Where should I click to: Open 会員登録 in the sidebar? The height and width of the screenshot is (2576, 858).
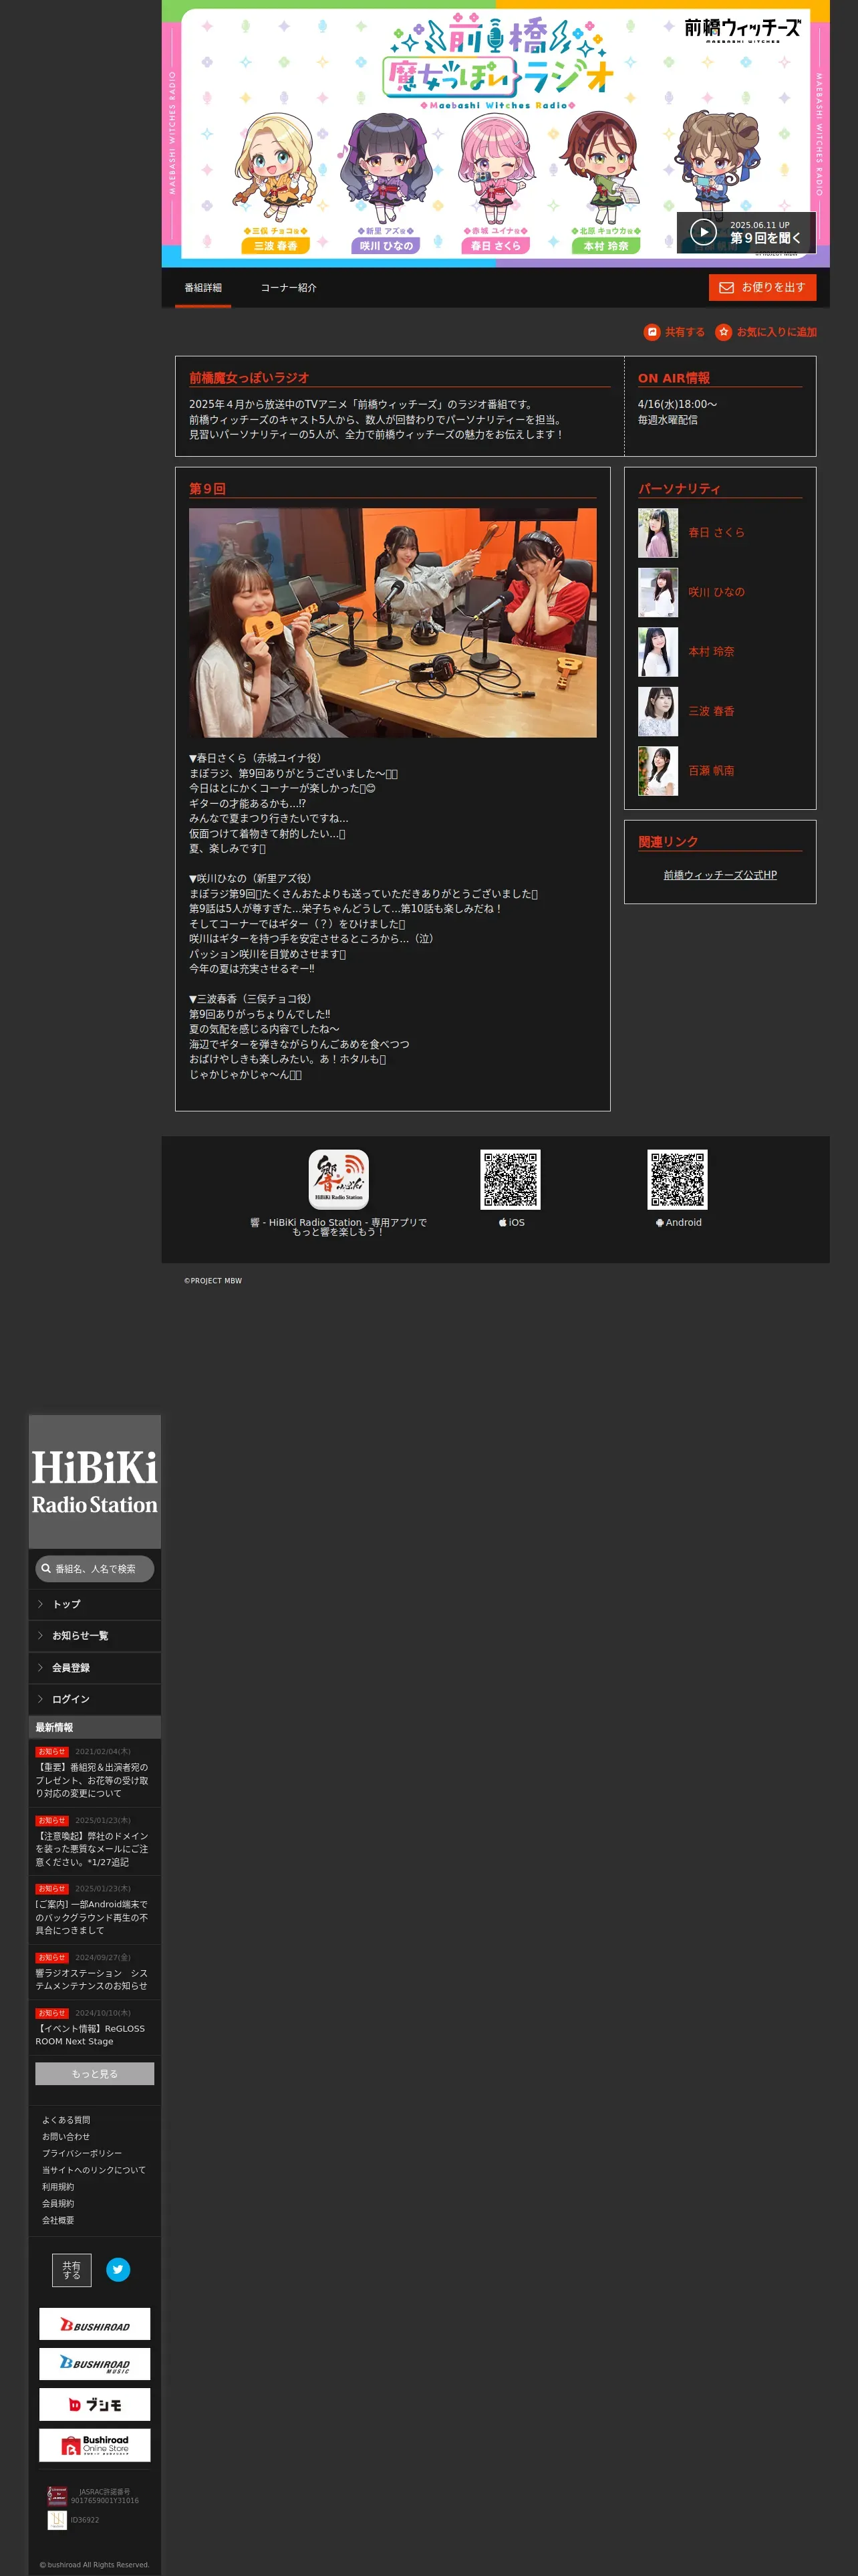pos(95,1668)
